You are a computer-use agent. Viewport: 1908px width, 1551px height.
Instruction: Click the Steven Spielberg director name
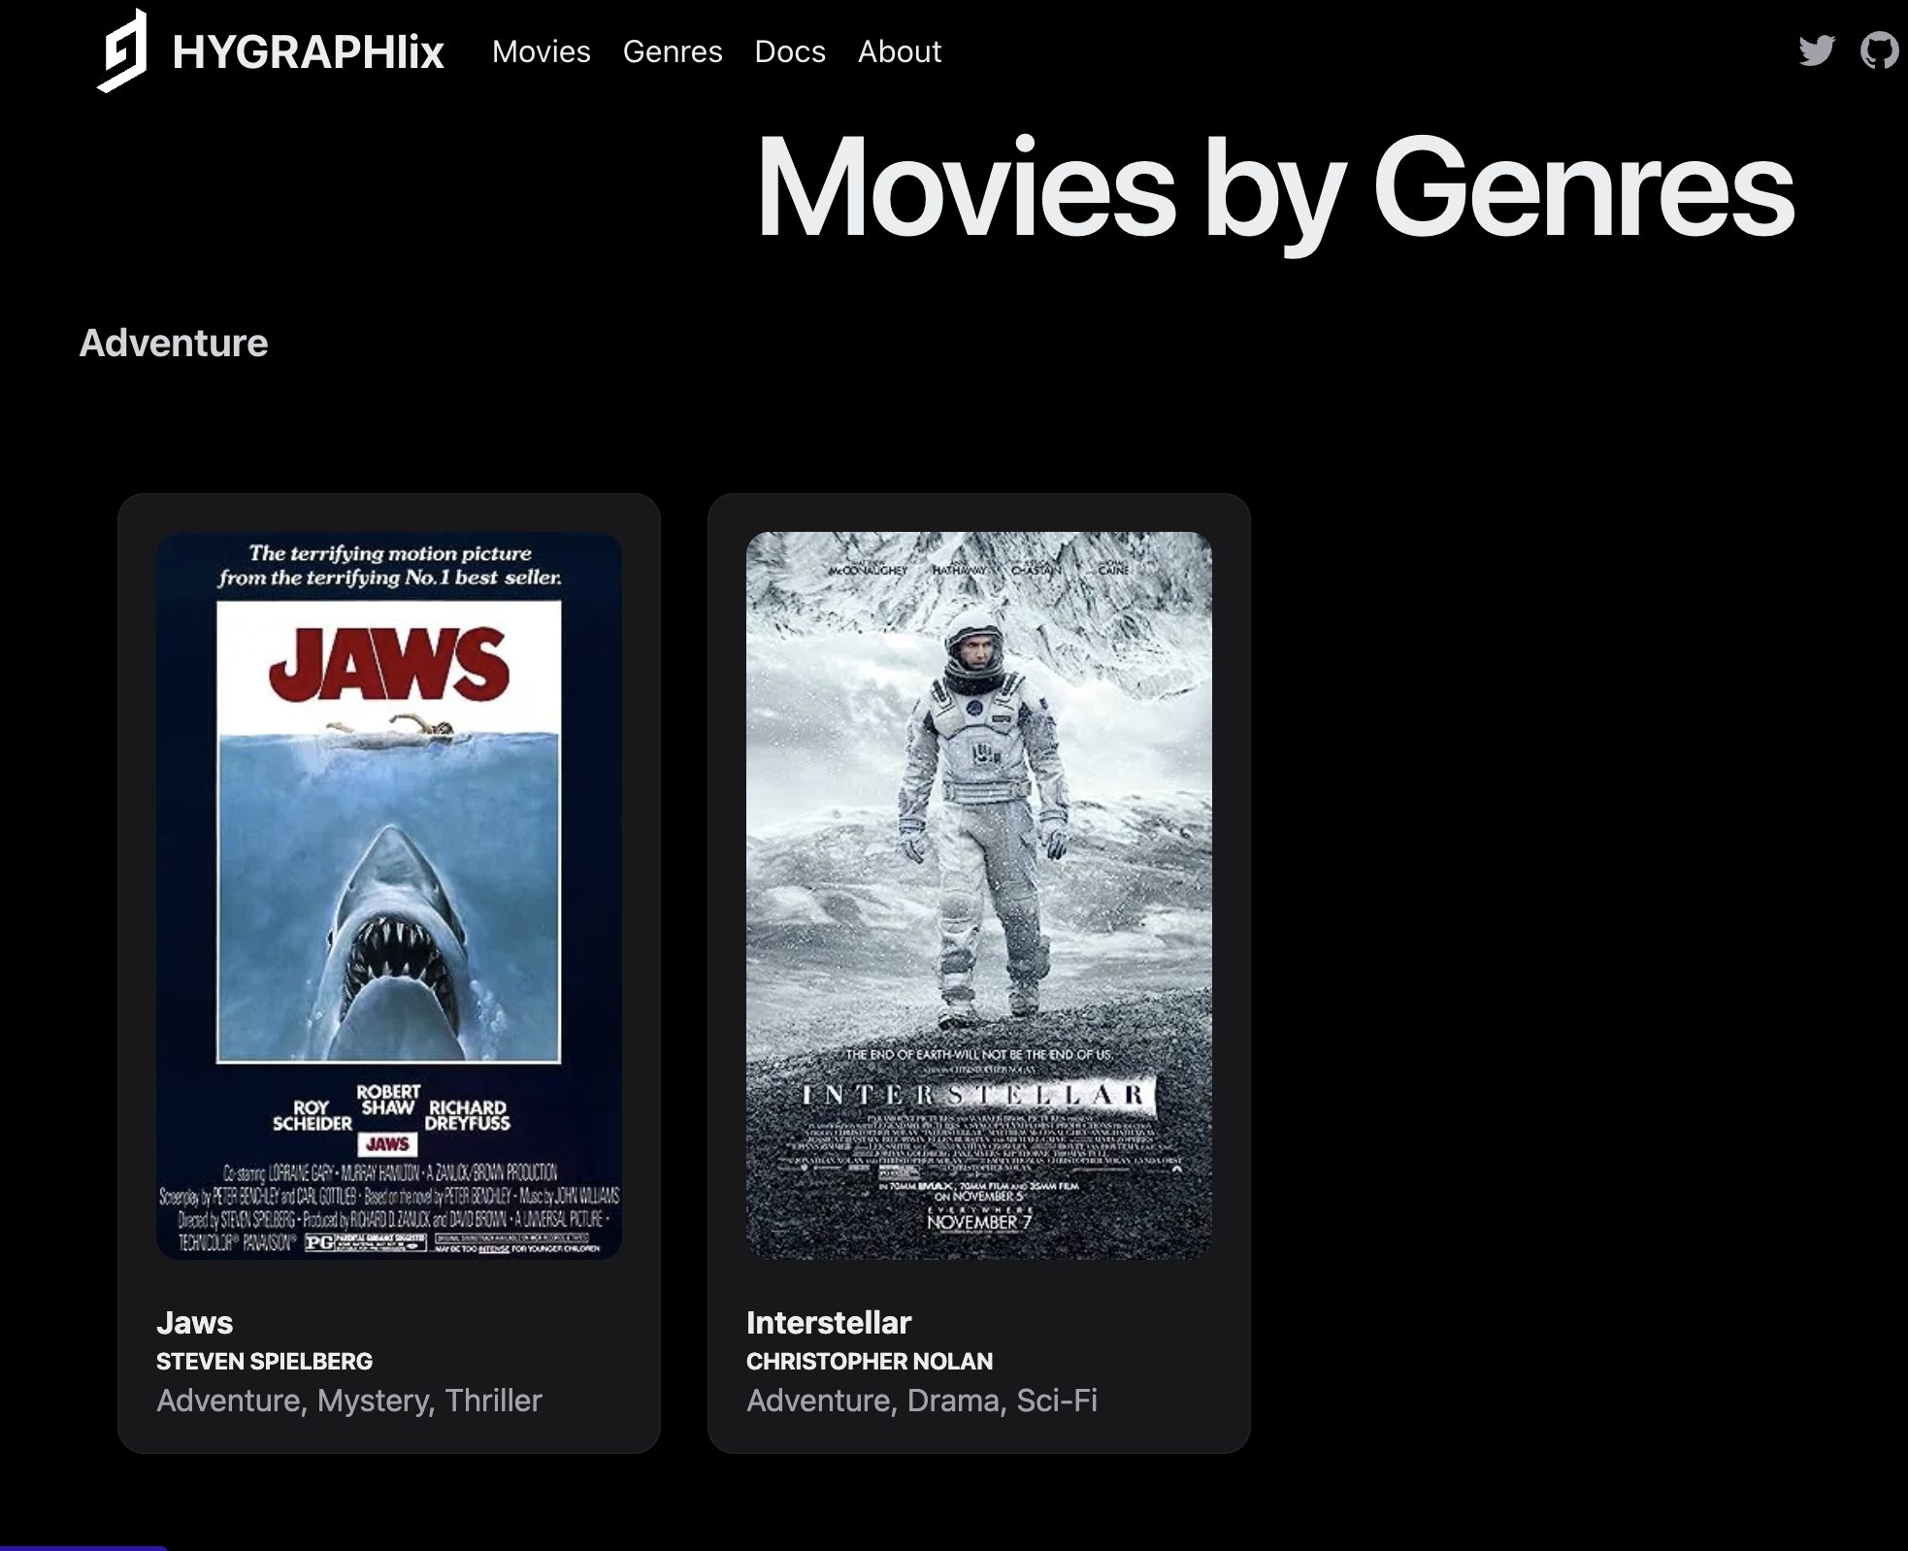pos(264,1361)
